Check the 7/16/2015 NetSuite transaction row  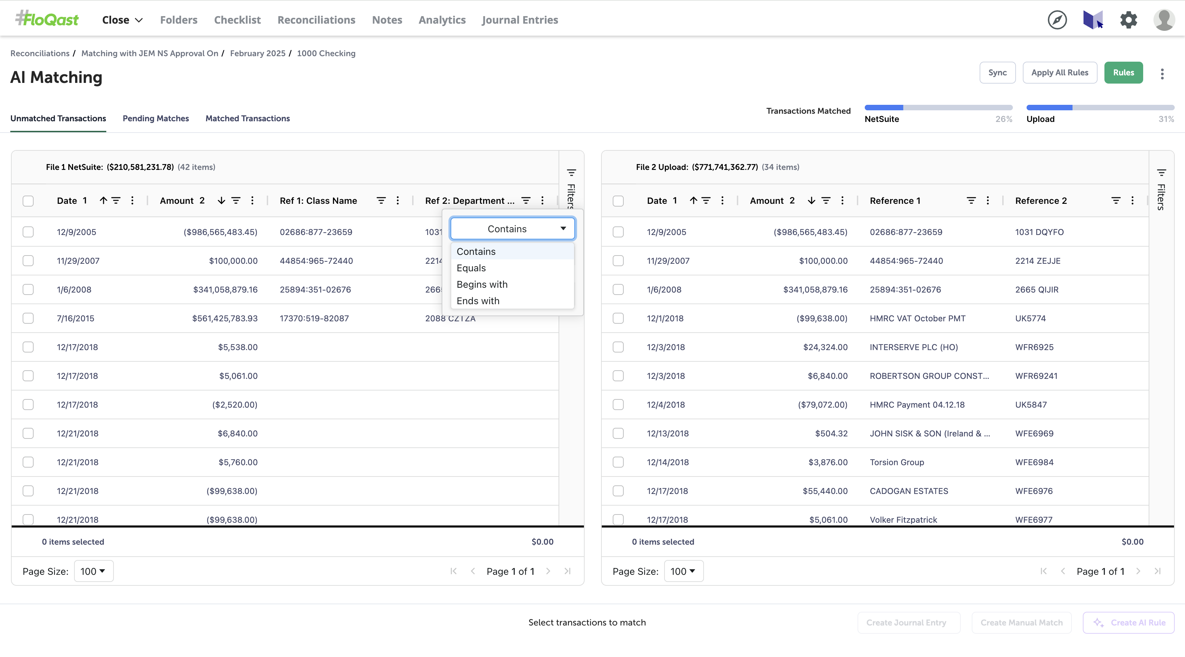pyautogui.click(x=28, y=318)
